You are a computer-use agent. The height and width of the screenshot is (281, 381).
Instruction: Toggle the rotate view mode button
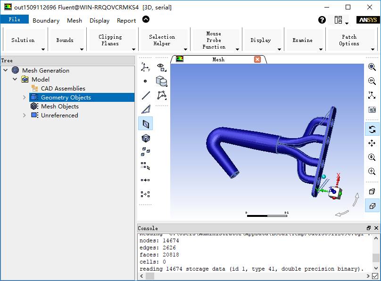372,129
